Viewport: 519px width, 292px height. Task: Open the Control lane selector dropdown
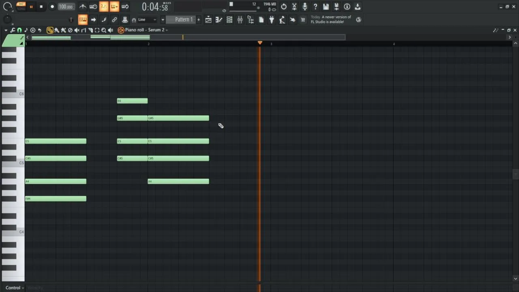click(15, 288)
